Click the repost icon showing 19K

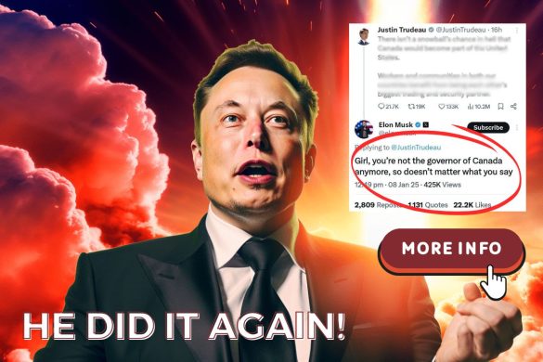[411, 107]
